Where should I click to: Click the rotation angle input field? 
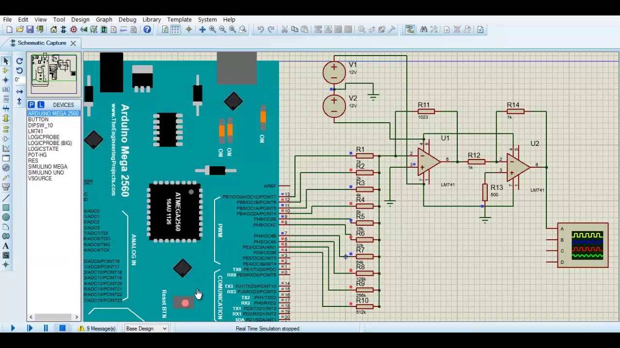point(20,79)
